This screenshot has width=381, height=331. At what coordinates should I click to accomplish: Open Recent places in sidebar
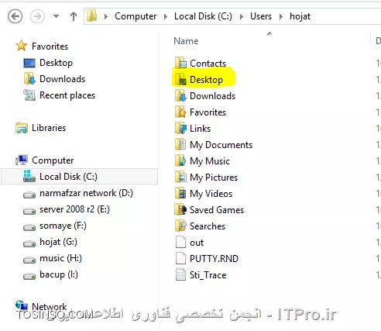coord(67,95)
